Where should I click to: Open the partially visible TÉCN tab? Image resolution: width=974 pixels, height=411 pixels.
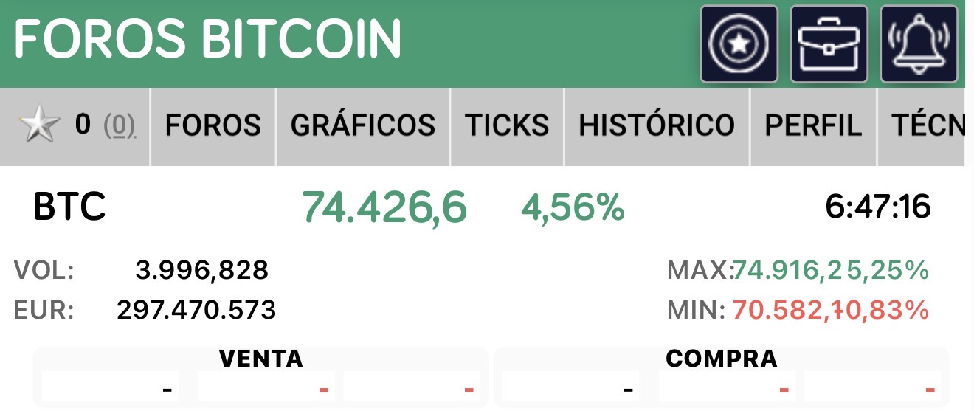coord(927,125)
